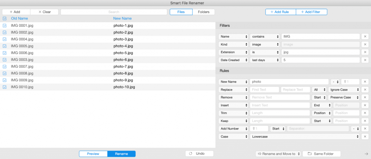
Task: Remove the Case Lowercase rule
Action: (365, 137)
